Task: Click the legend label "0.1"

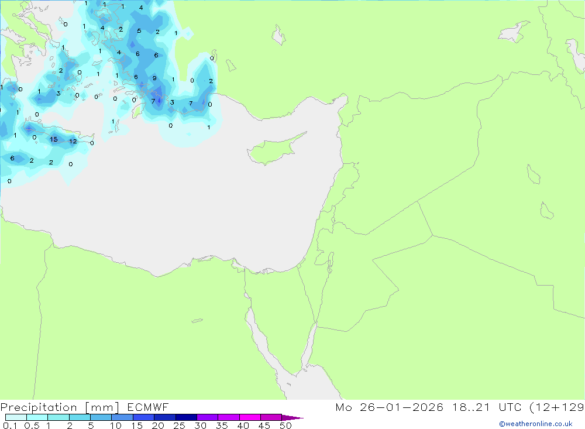Action: [10, 425]
